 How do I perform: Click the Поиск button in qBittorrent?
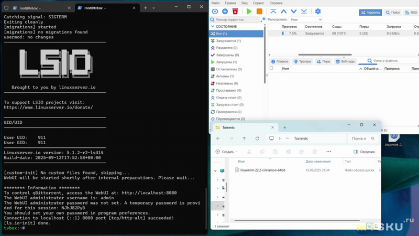[x=393, y=13]
